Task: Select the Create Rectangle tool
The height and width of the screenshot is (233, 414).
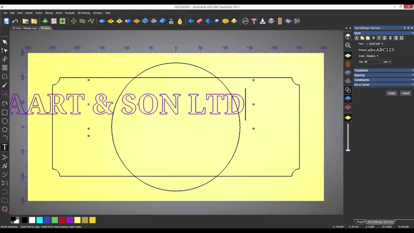Action: point(5,113)
